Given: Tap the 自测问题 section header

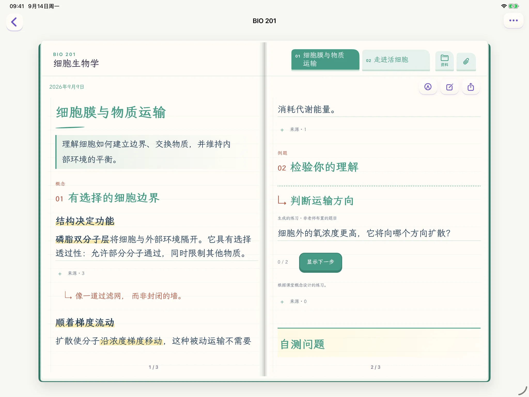Looking at the screenshot, I should coord(302,344).
